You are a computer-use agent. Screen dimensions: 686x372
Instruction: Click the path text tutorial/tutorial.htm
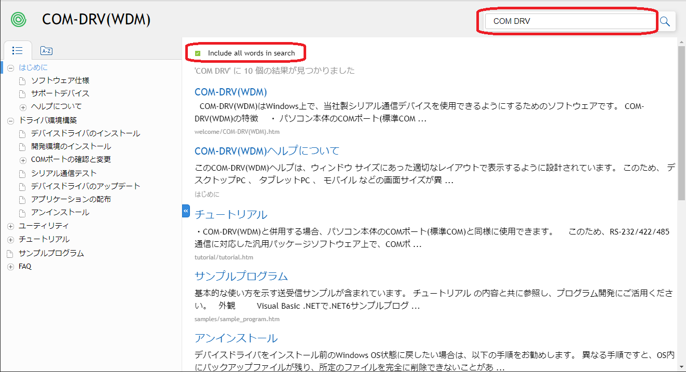(224, 257)
